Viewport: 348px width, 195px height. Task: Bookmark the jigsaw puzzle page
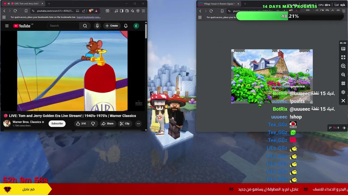(x=222, y=11)
